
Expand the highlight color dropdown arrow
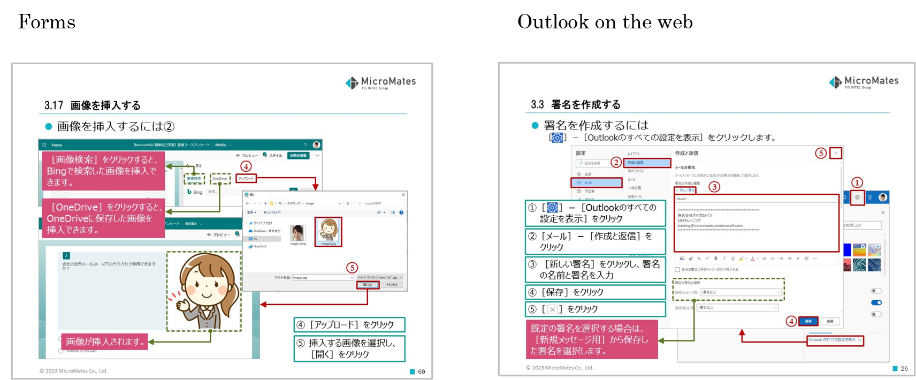(x=746, y=259)
